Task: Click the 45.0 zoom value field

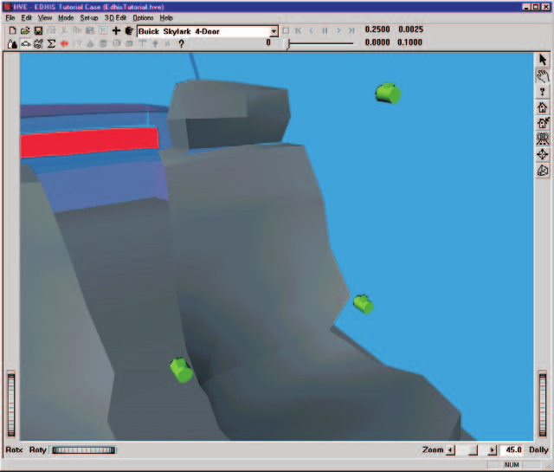Action: pos(512,449)
